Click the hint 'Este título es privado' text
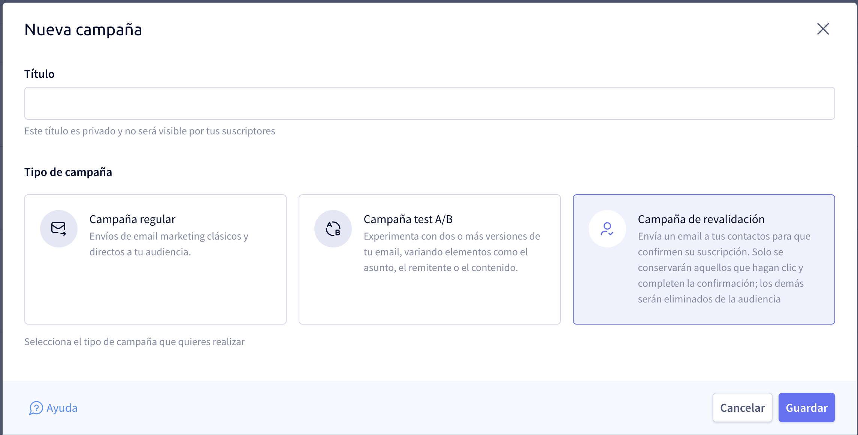The height and width of the screenshot is (435, 858). [149, 131]
